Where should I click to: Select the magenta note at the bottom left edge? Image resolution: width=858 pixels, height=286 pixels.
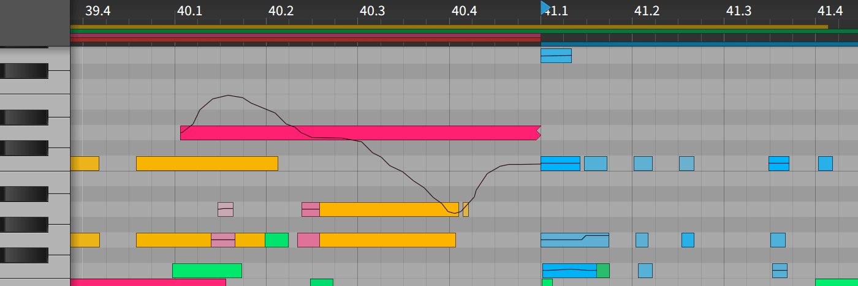pyautogui.click(x=148, y=282)
